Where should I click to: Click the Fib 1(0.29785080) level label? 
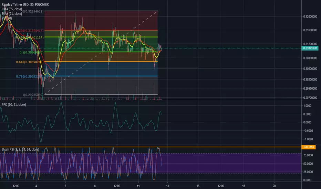click(x=33, y=95)
